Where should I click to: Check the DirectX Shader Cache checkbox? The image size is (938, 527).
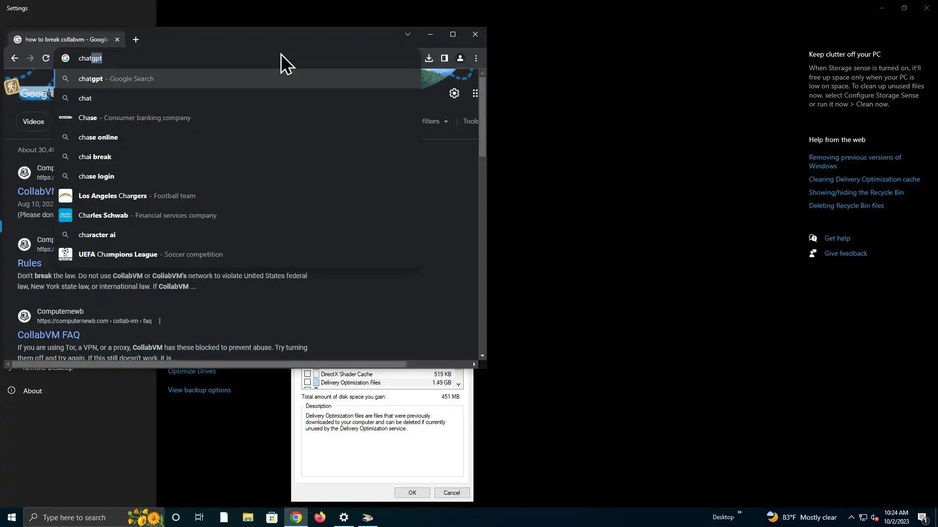tap(307, 374)
